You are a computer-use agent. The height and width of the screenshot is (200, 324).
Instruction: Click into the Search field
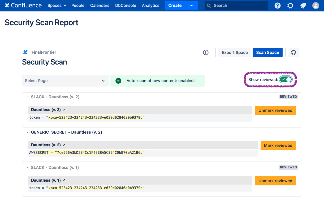[x=239, y=6]
